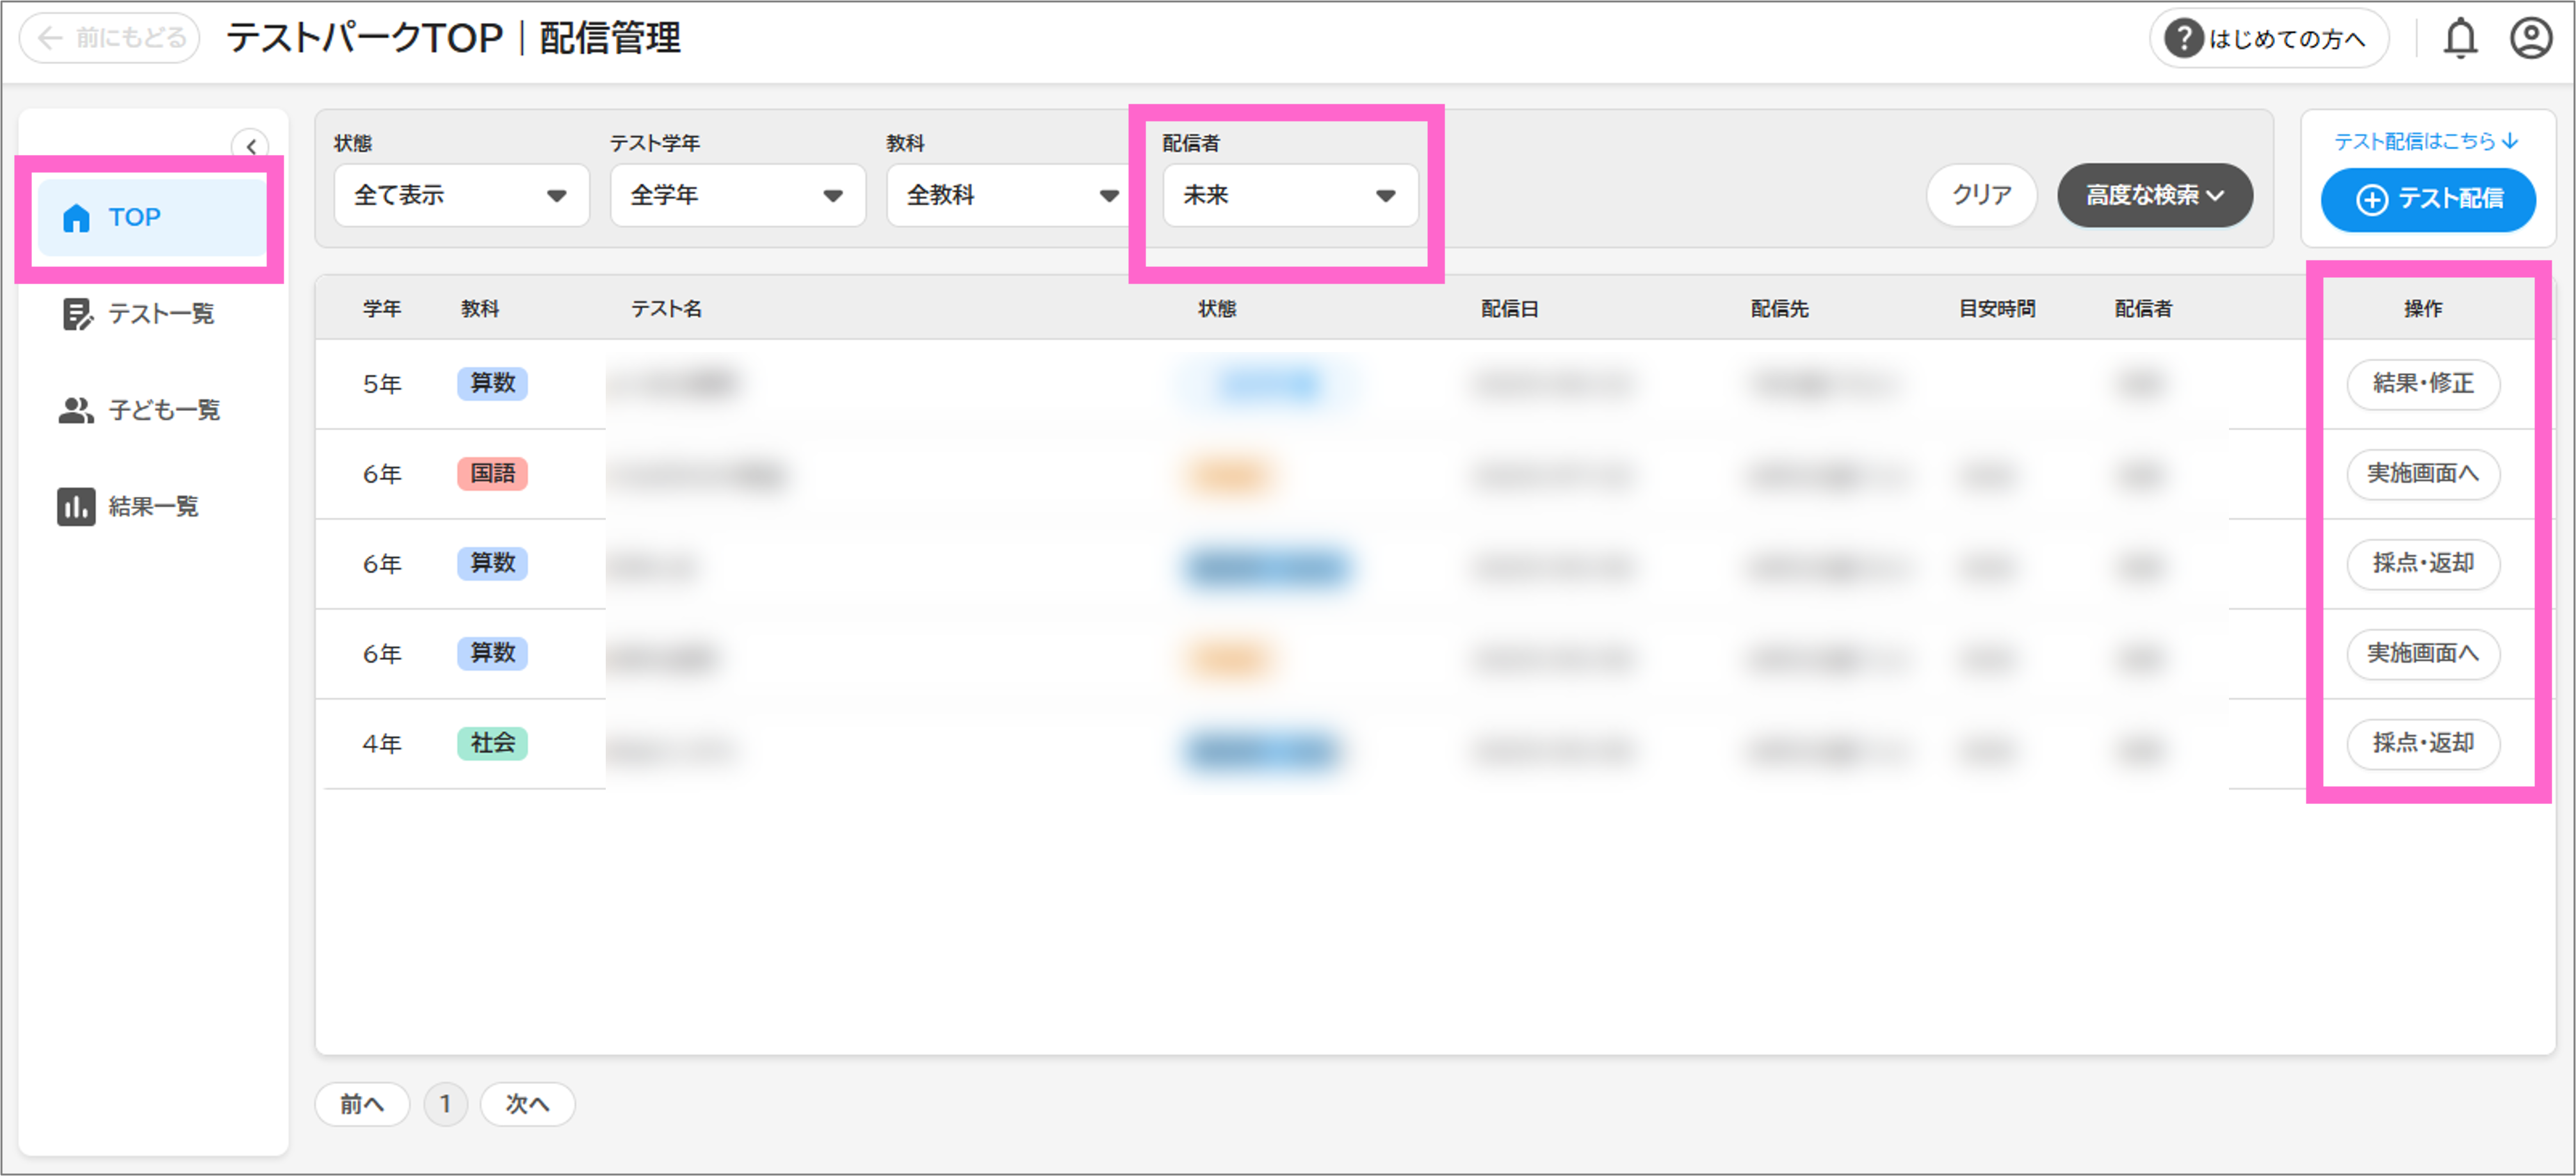2576x1176 pixels.
Task: Click the notification bell icon
Action: (x=2460, y=39)
